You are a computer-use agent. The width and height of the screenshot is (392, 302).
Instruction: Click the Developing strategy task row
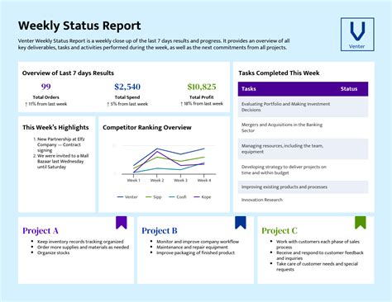pyautogui.click(x=303, y=170)
